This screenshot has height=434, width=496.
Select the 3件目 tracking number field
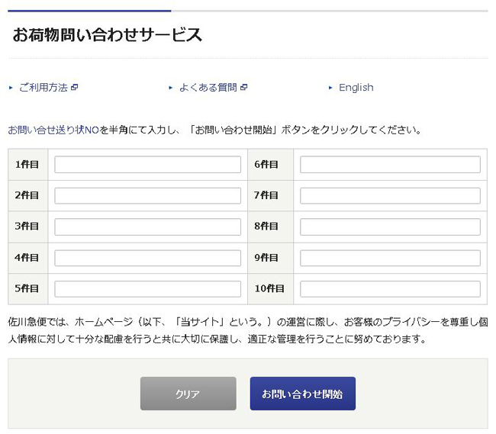click(147, 227)
